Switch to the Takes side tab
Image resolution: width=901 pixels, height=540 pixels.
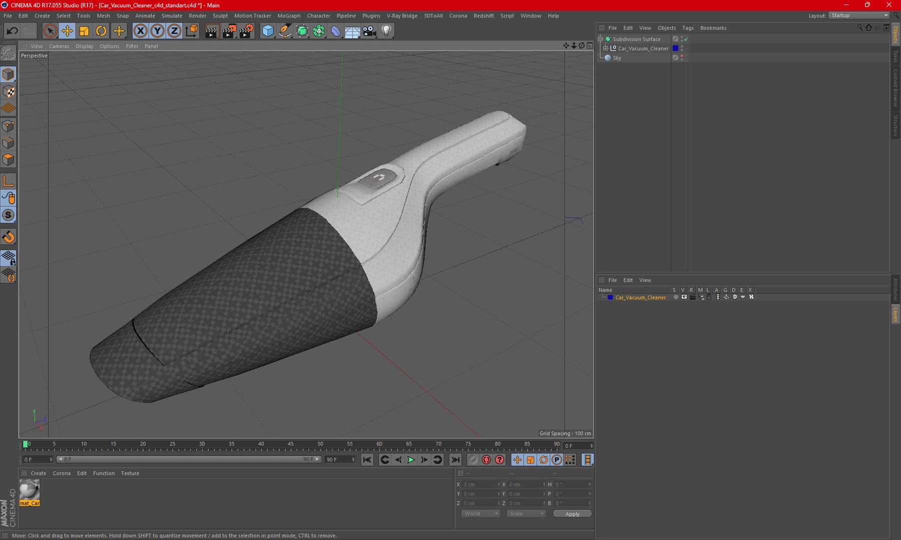tap(895, 56)
